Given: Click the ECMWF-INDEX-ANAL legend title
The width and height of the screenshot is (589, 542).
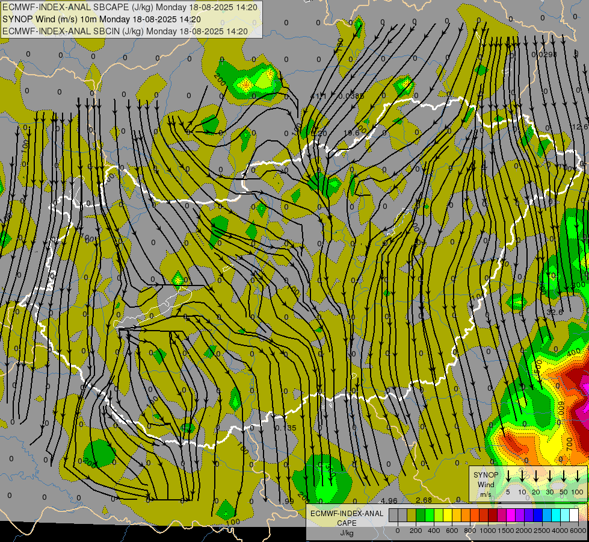Looking at the screenshot, I should (x=347, y=514).
